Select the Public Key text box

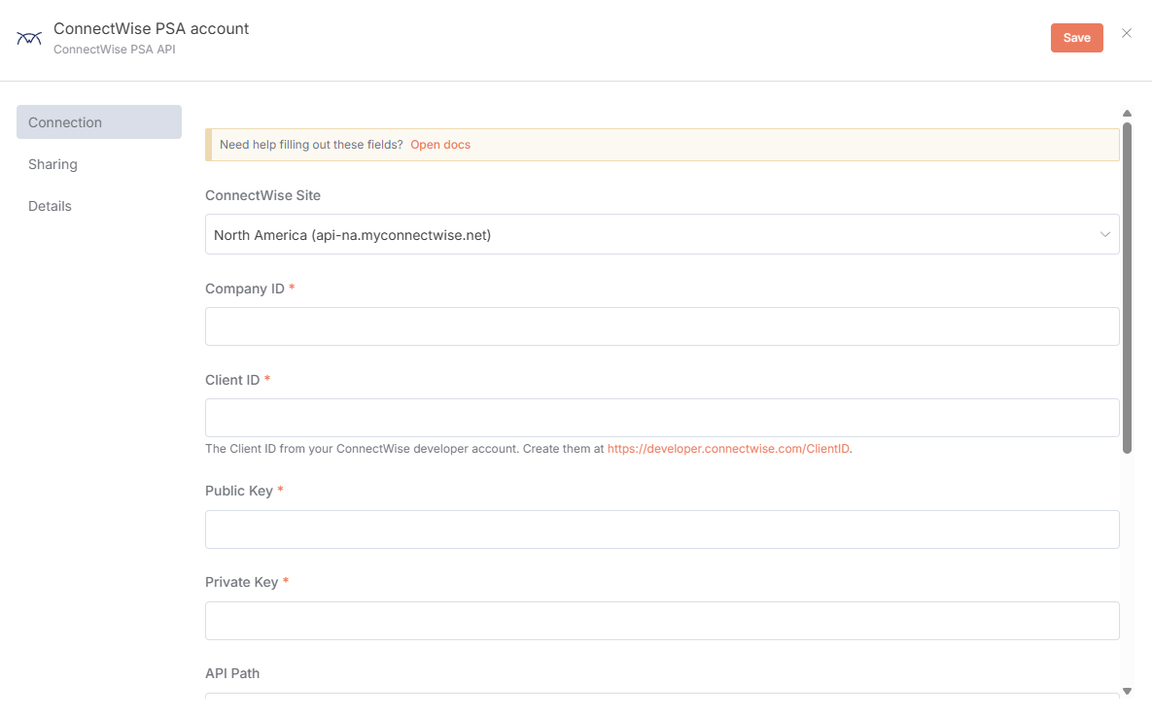pyautogui.click(x=661, y=529)
